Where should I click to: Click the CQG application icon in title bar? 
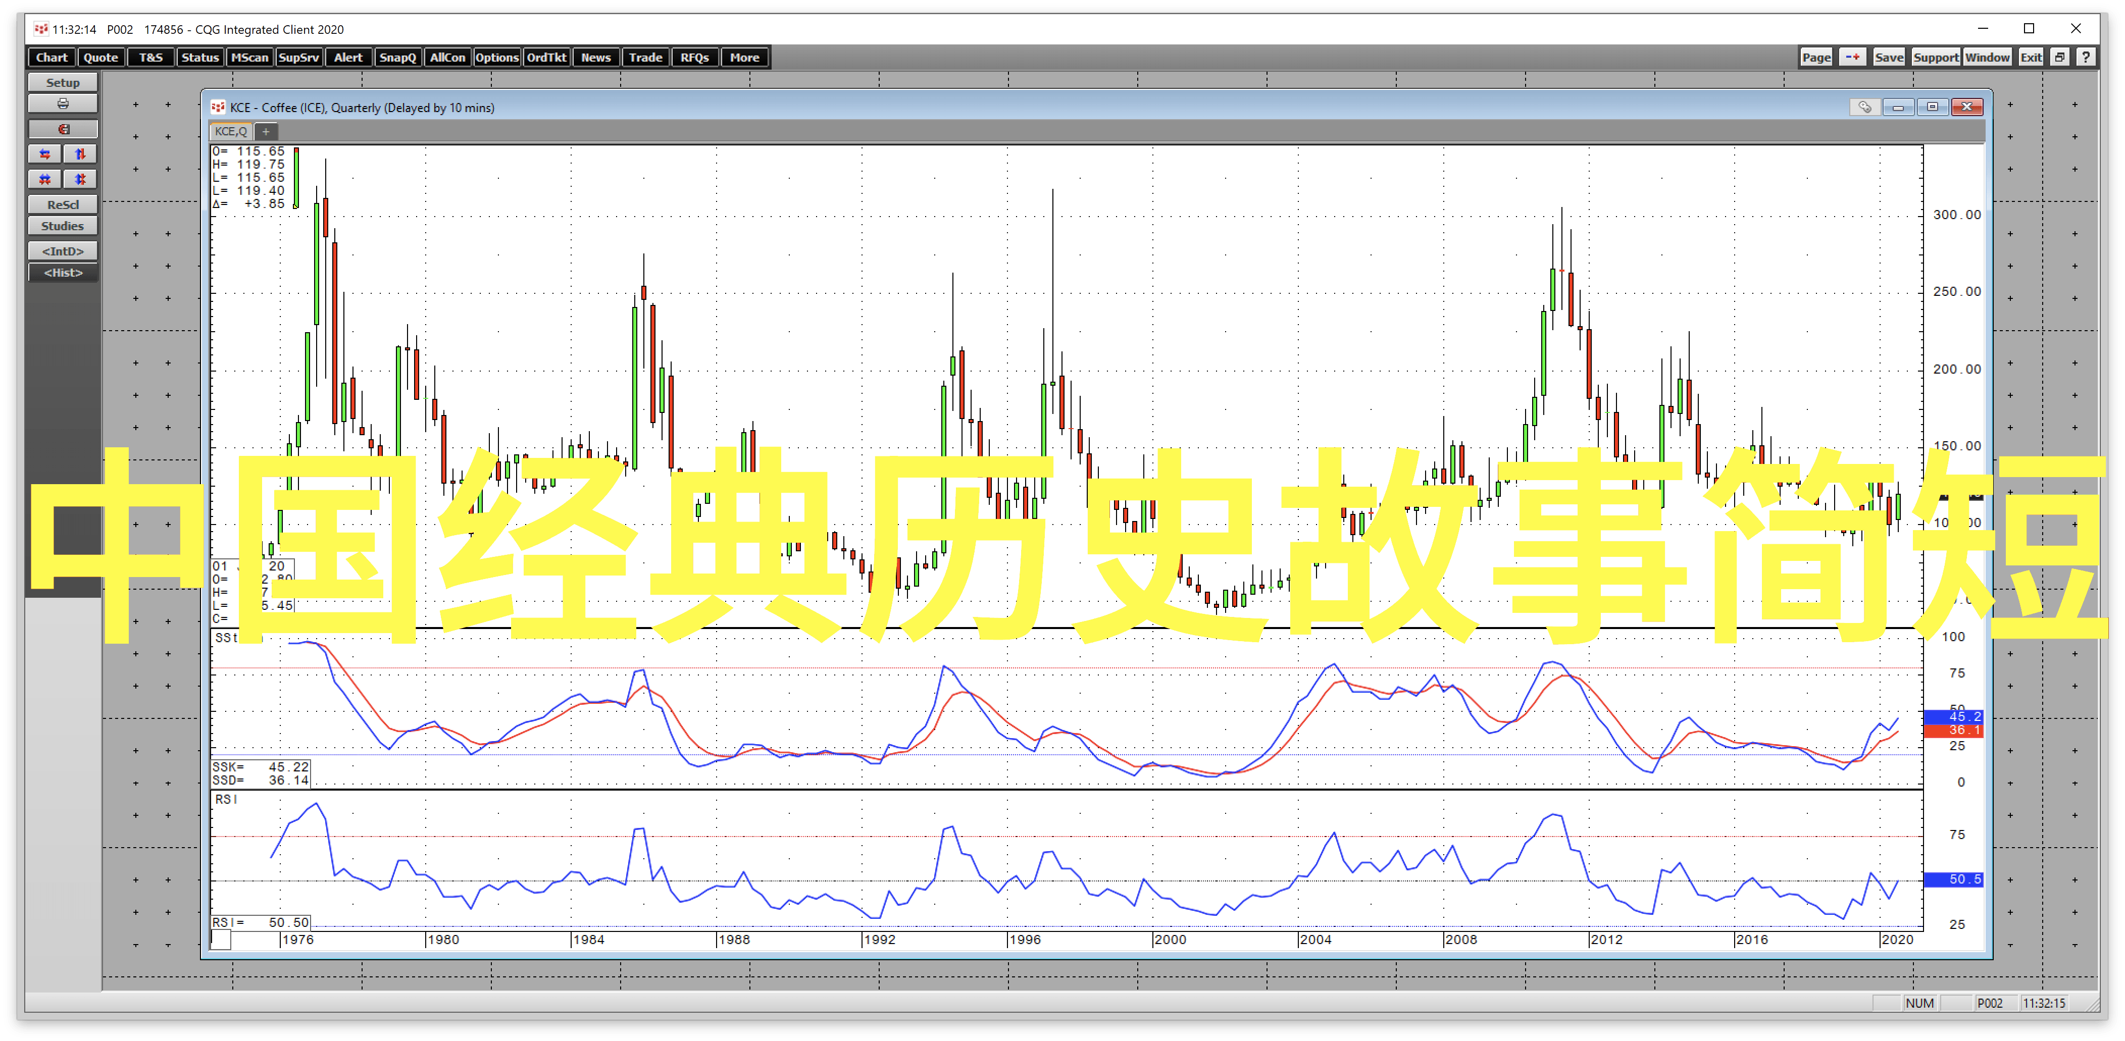[x=41, y=29]
